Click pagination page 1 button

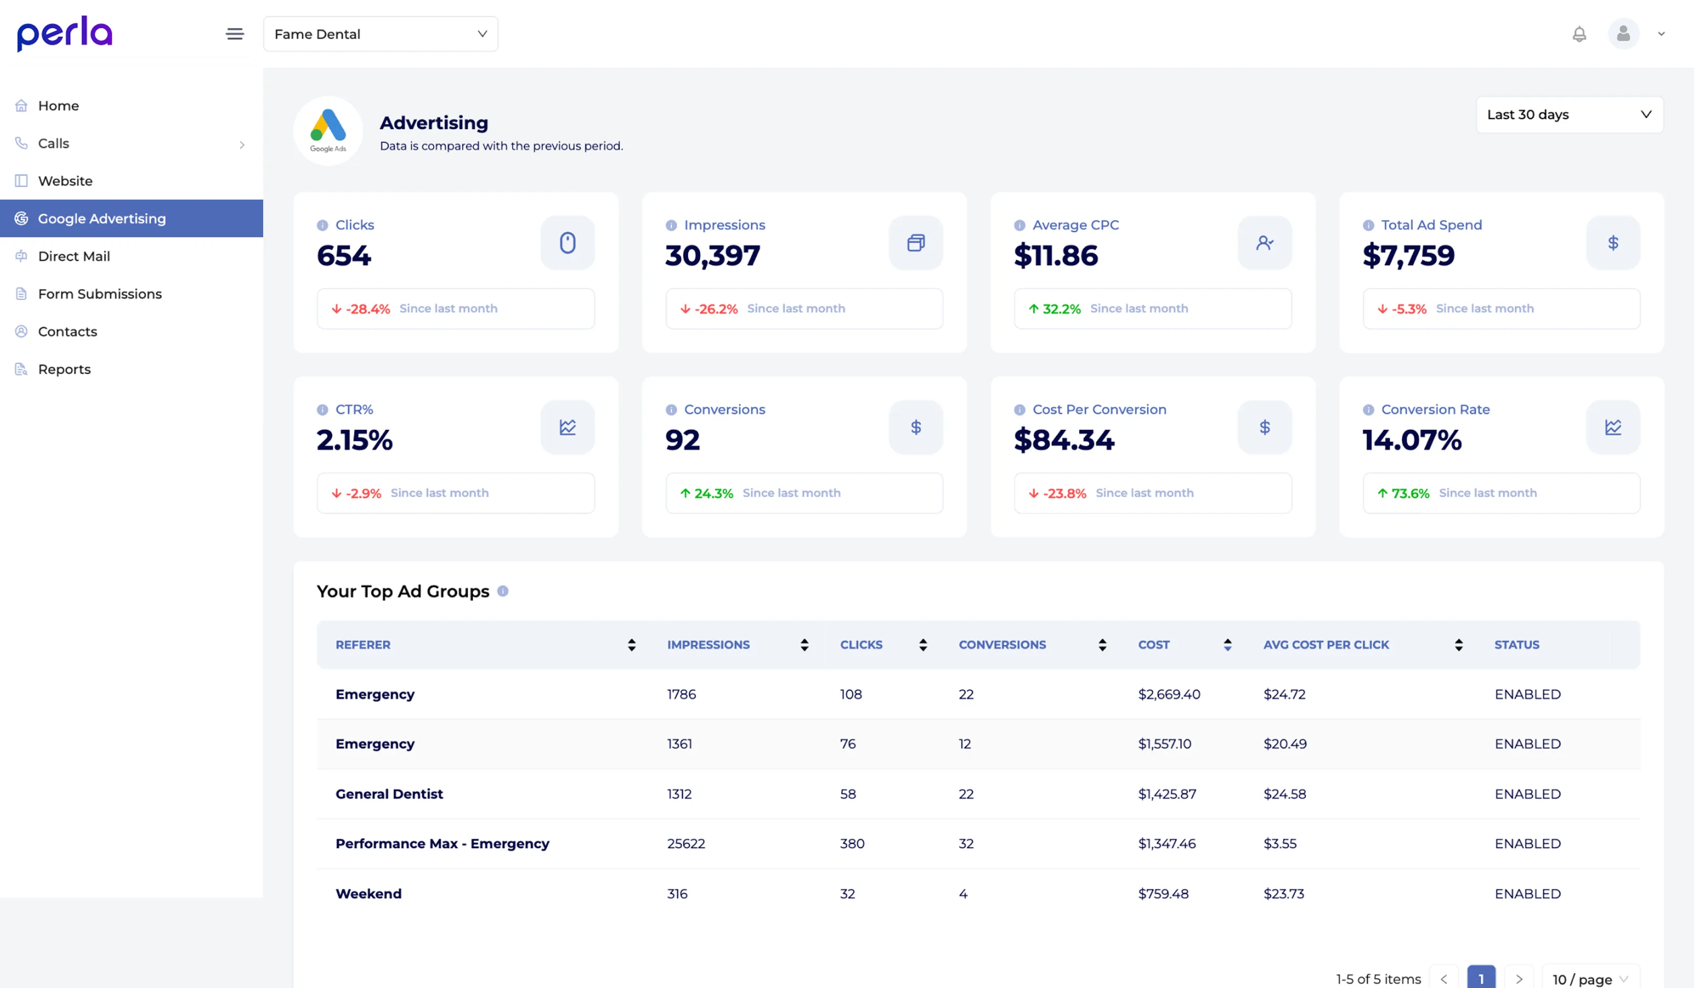coord(1480,978)
